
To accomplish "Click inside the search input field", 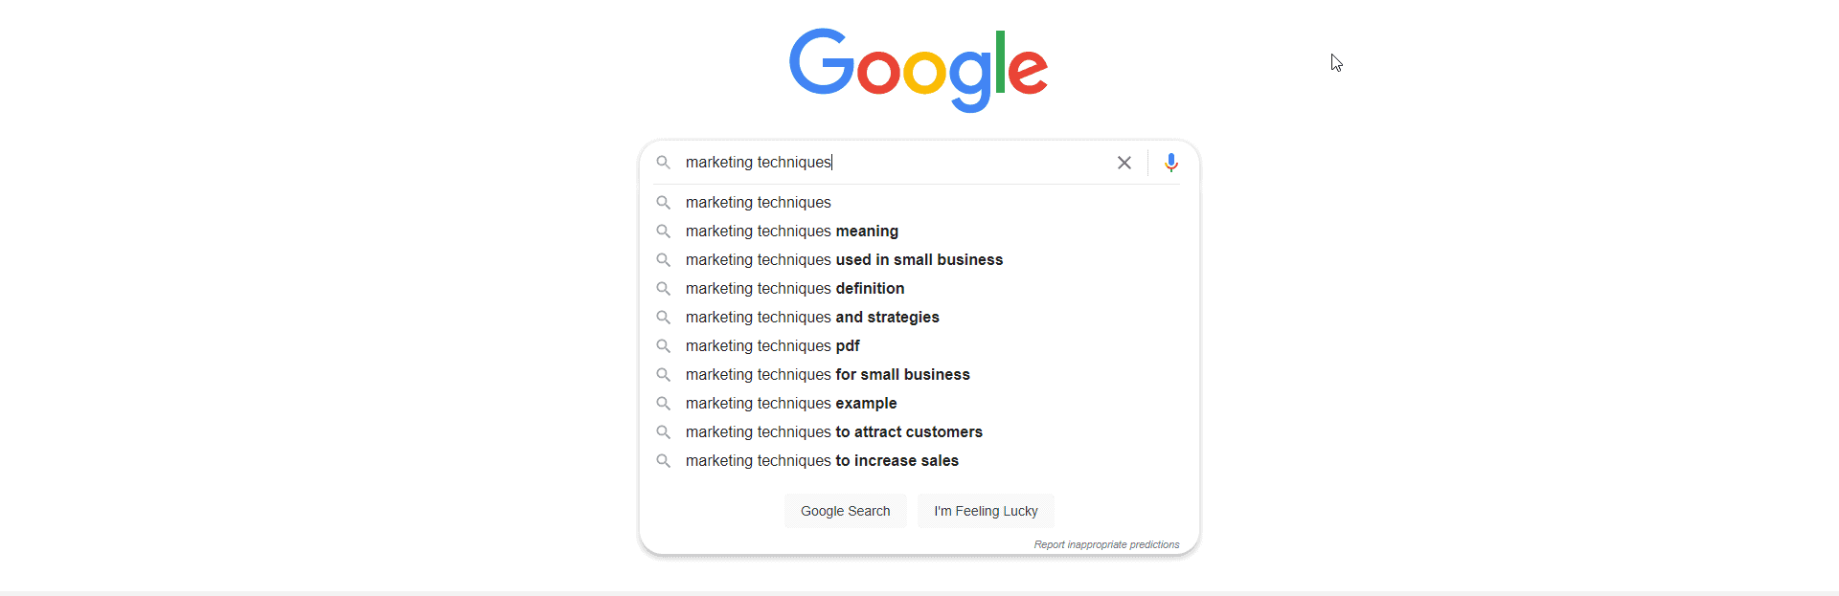I will 891,163.
